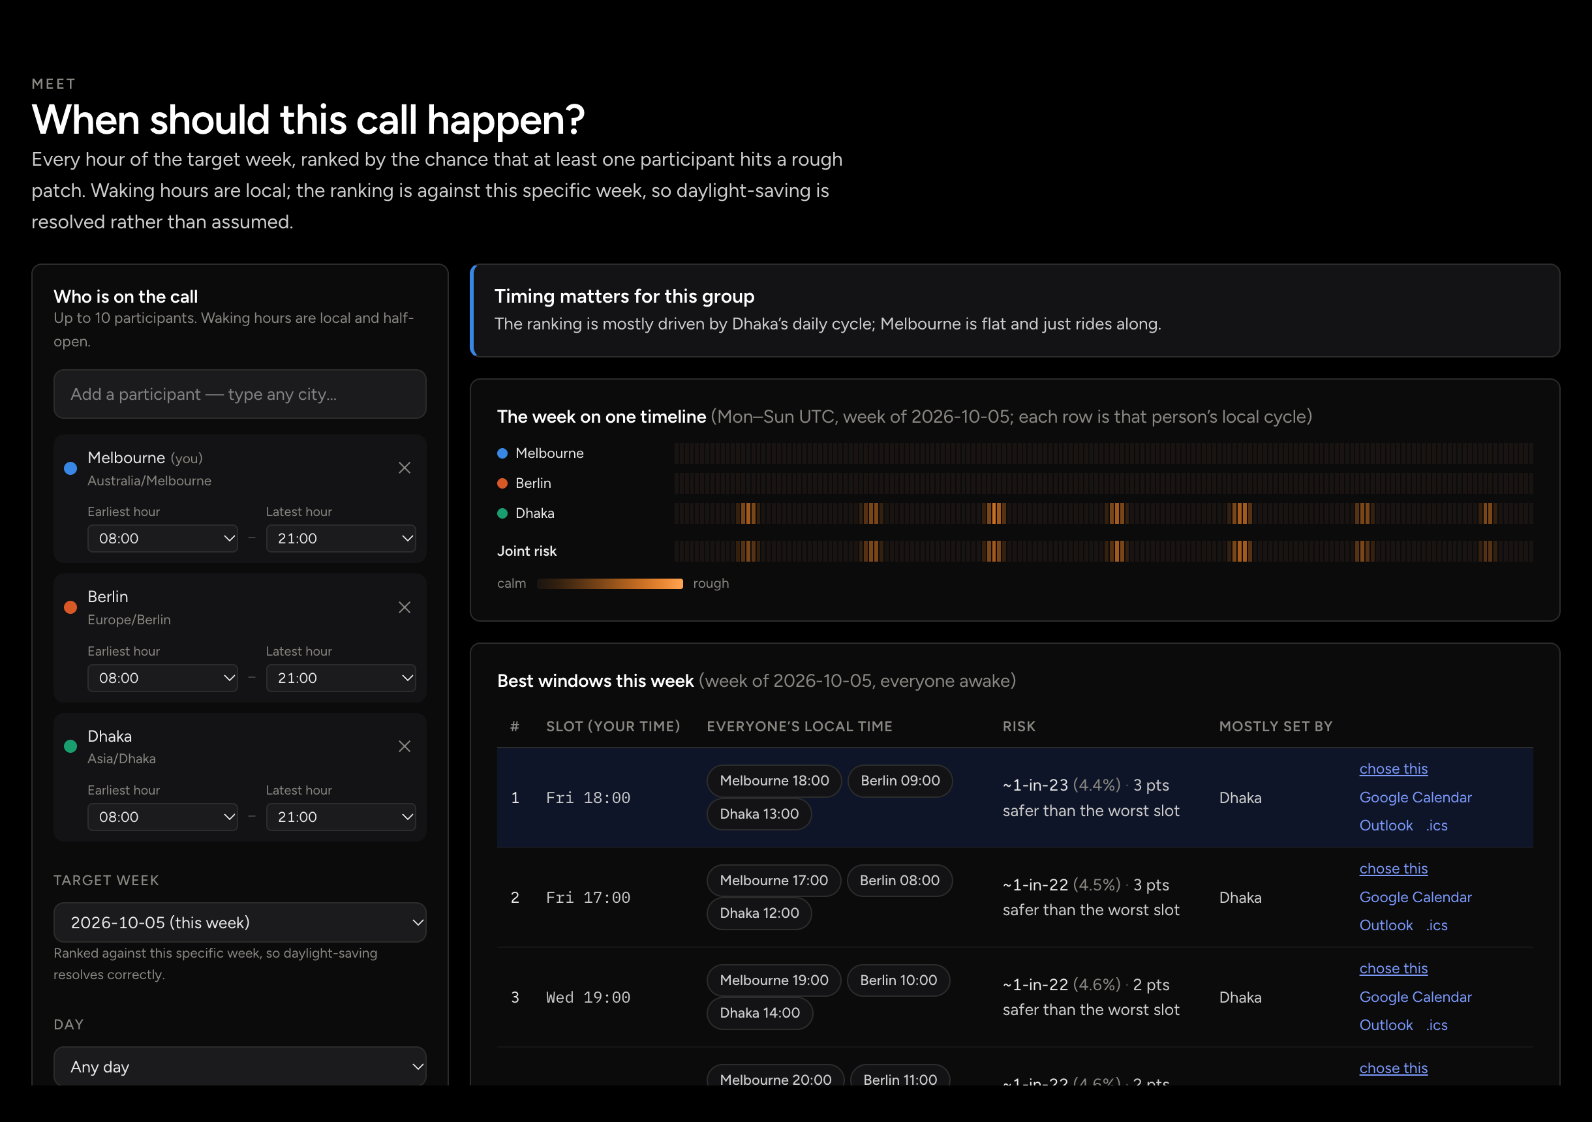Download .ics for Fri 17:00 slot
This screenshot has height=1122, width=1592.
1437,925
